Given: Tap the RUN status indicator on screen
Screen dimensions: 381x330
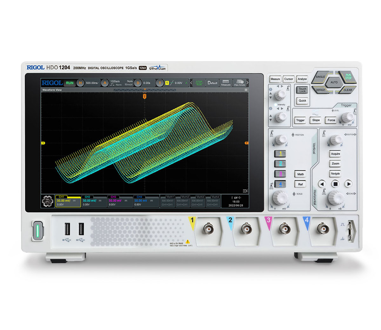Looking at the screenshot, I should [70, 83].
